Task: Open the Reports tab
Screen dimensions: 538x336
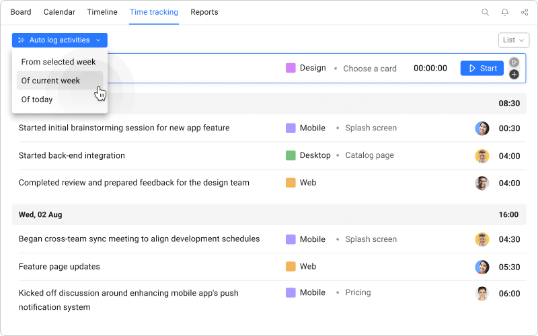Action: point(204,12)
